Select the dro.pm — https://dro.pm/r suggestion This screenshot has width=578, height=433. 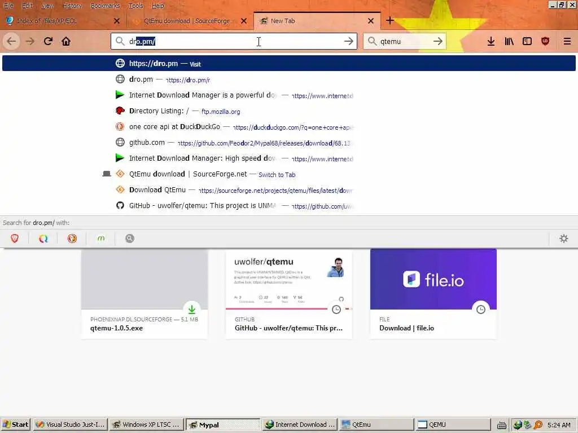[x=289, y=79]
